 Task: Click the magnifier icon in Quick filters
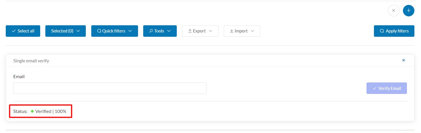pos(99,31)
